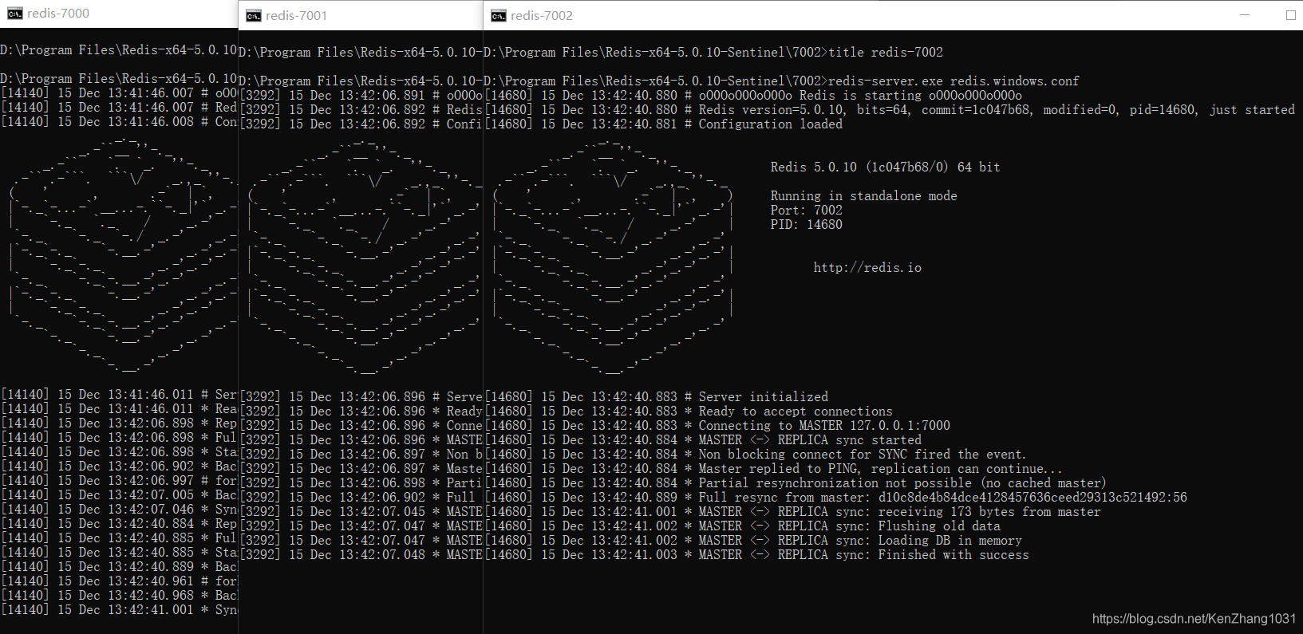Click 'Running in standalone mode' text
Screen dimensions: 1303x634
(863, 196)
